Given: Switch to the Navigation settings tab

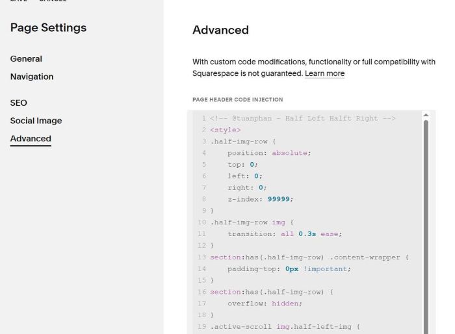Looking at the screenshot, I should coord(32,77).
